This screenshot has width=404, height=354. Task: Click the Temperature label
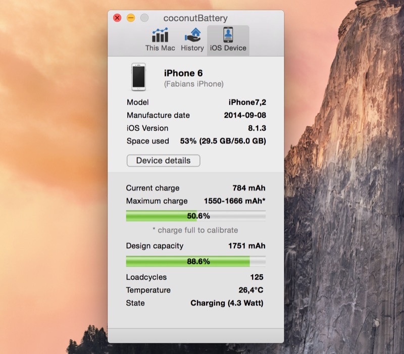tap(148, 290)
